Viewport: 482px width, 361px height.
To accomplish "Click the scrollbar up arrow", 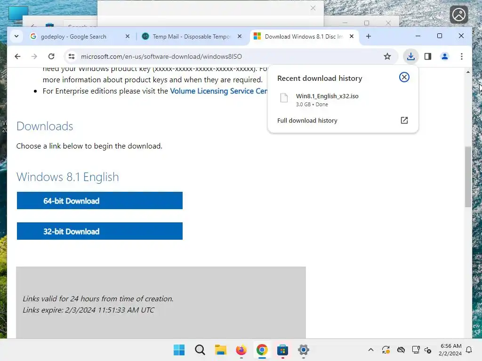I will [468, 72].
